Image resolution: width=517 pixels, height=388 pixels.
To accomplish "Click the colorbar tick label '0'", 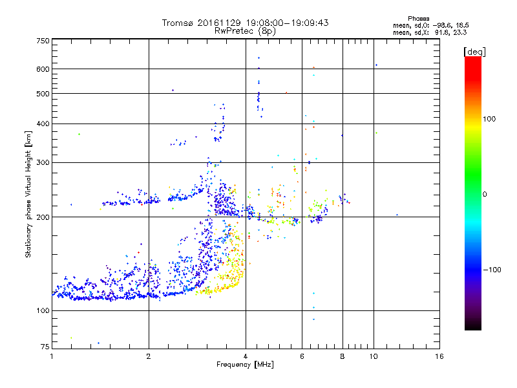I will [x=485, y=195].
